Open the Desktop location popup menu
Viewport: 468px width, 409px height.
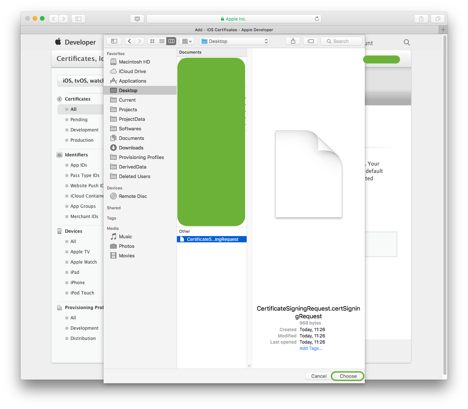(235, 41)
